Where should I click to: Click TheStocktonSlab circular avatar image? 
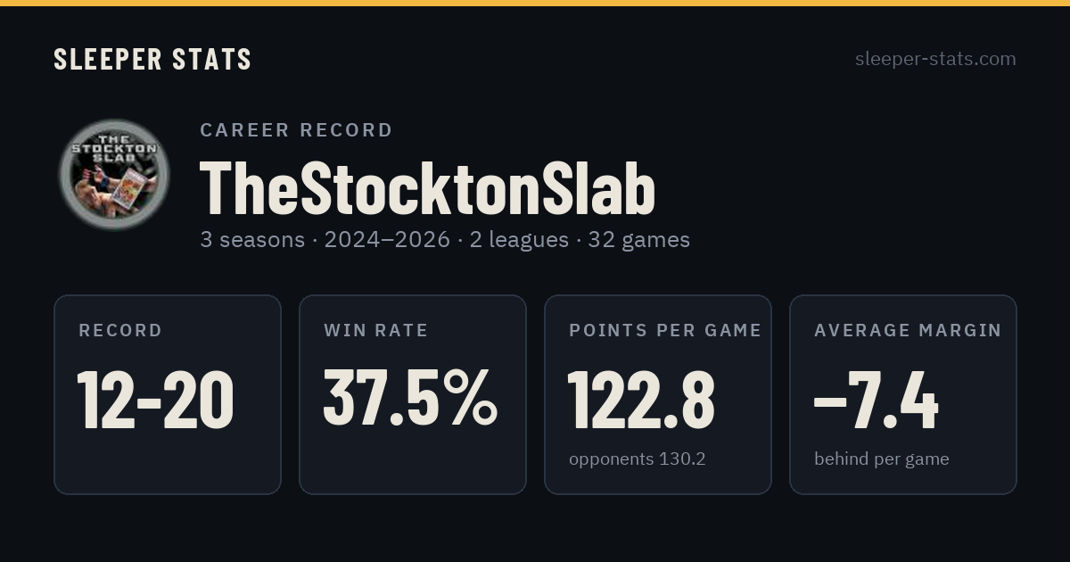tap(114, 175)
